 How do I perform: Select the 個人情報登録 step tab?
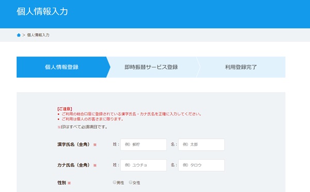[x=61, y=67]
